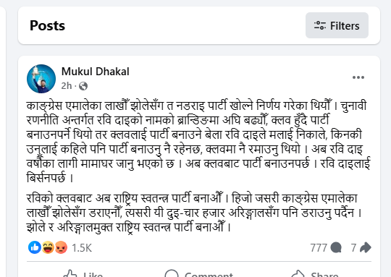The height and width of the screenshot is (277, 391).
Task: Click the first paragraph of the post text
Action: 198,142
